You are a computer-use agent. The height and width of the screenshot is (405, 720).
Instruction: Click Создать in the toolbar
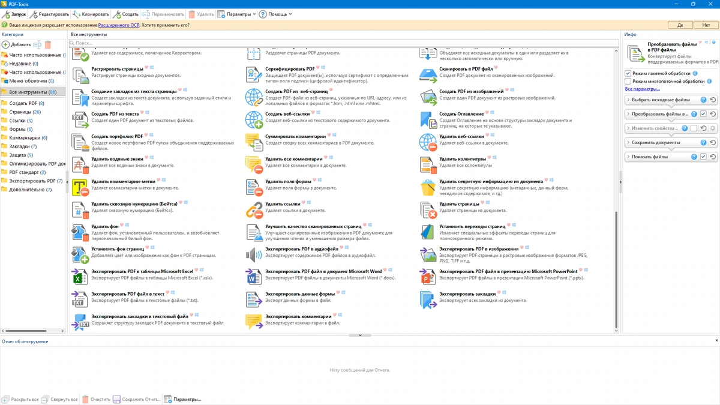click(125, 14)
